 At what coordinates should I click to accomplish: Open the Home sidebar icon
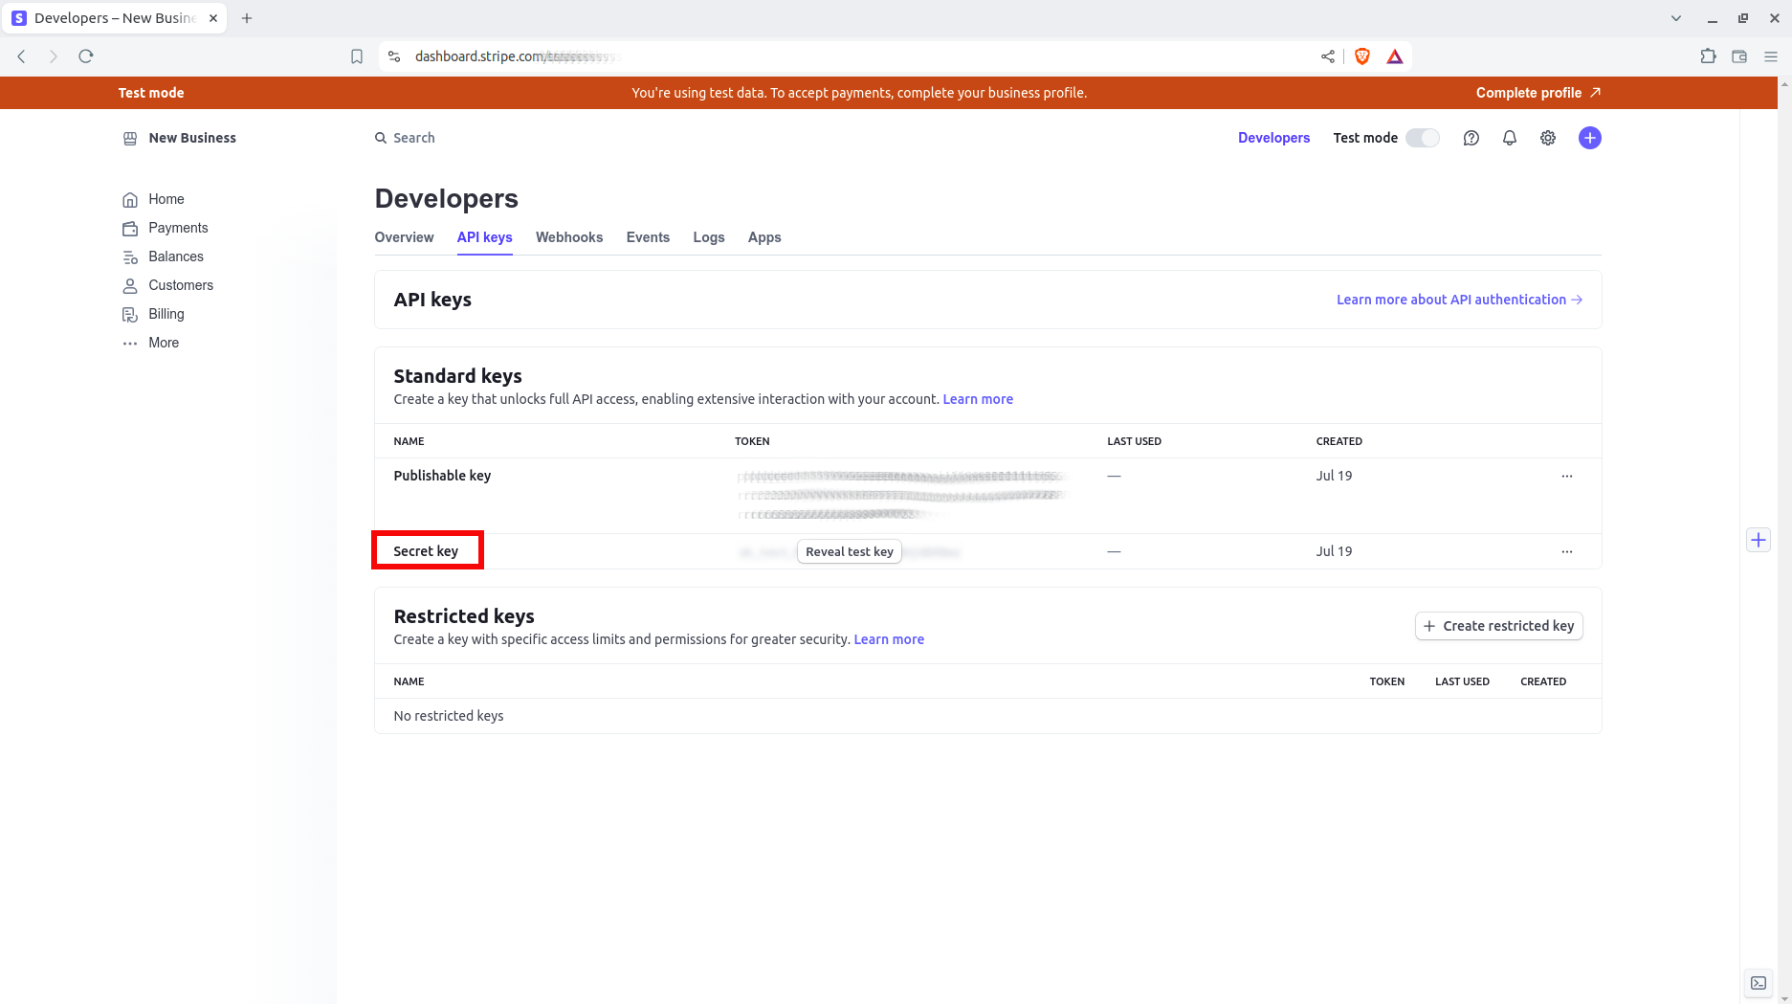[130, 199]
